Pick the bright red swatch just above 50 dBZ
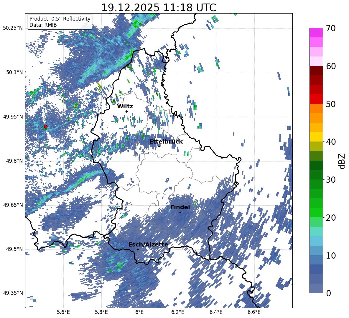The width and height of the screenshot is (349, 318). [316, 99]
